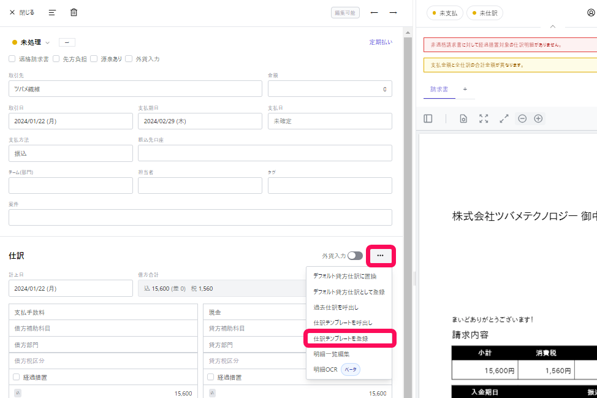Click the form's vertical scrollbar up arrow
This screenshot has height=398, width=597.
click(x=408, y=33)
